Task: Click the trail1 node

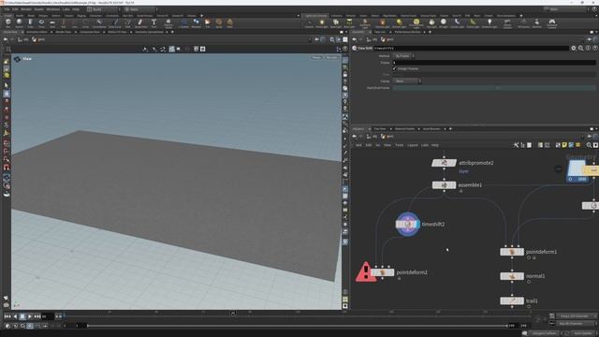Action: pyautogui.click(x=512, y=300)
